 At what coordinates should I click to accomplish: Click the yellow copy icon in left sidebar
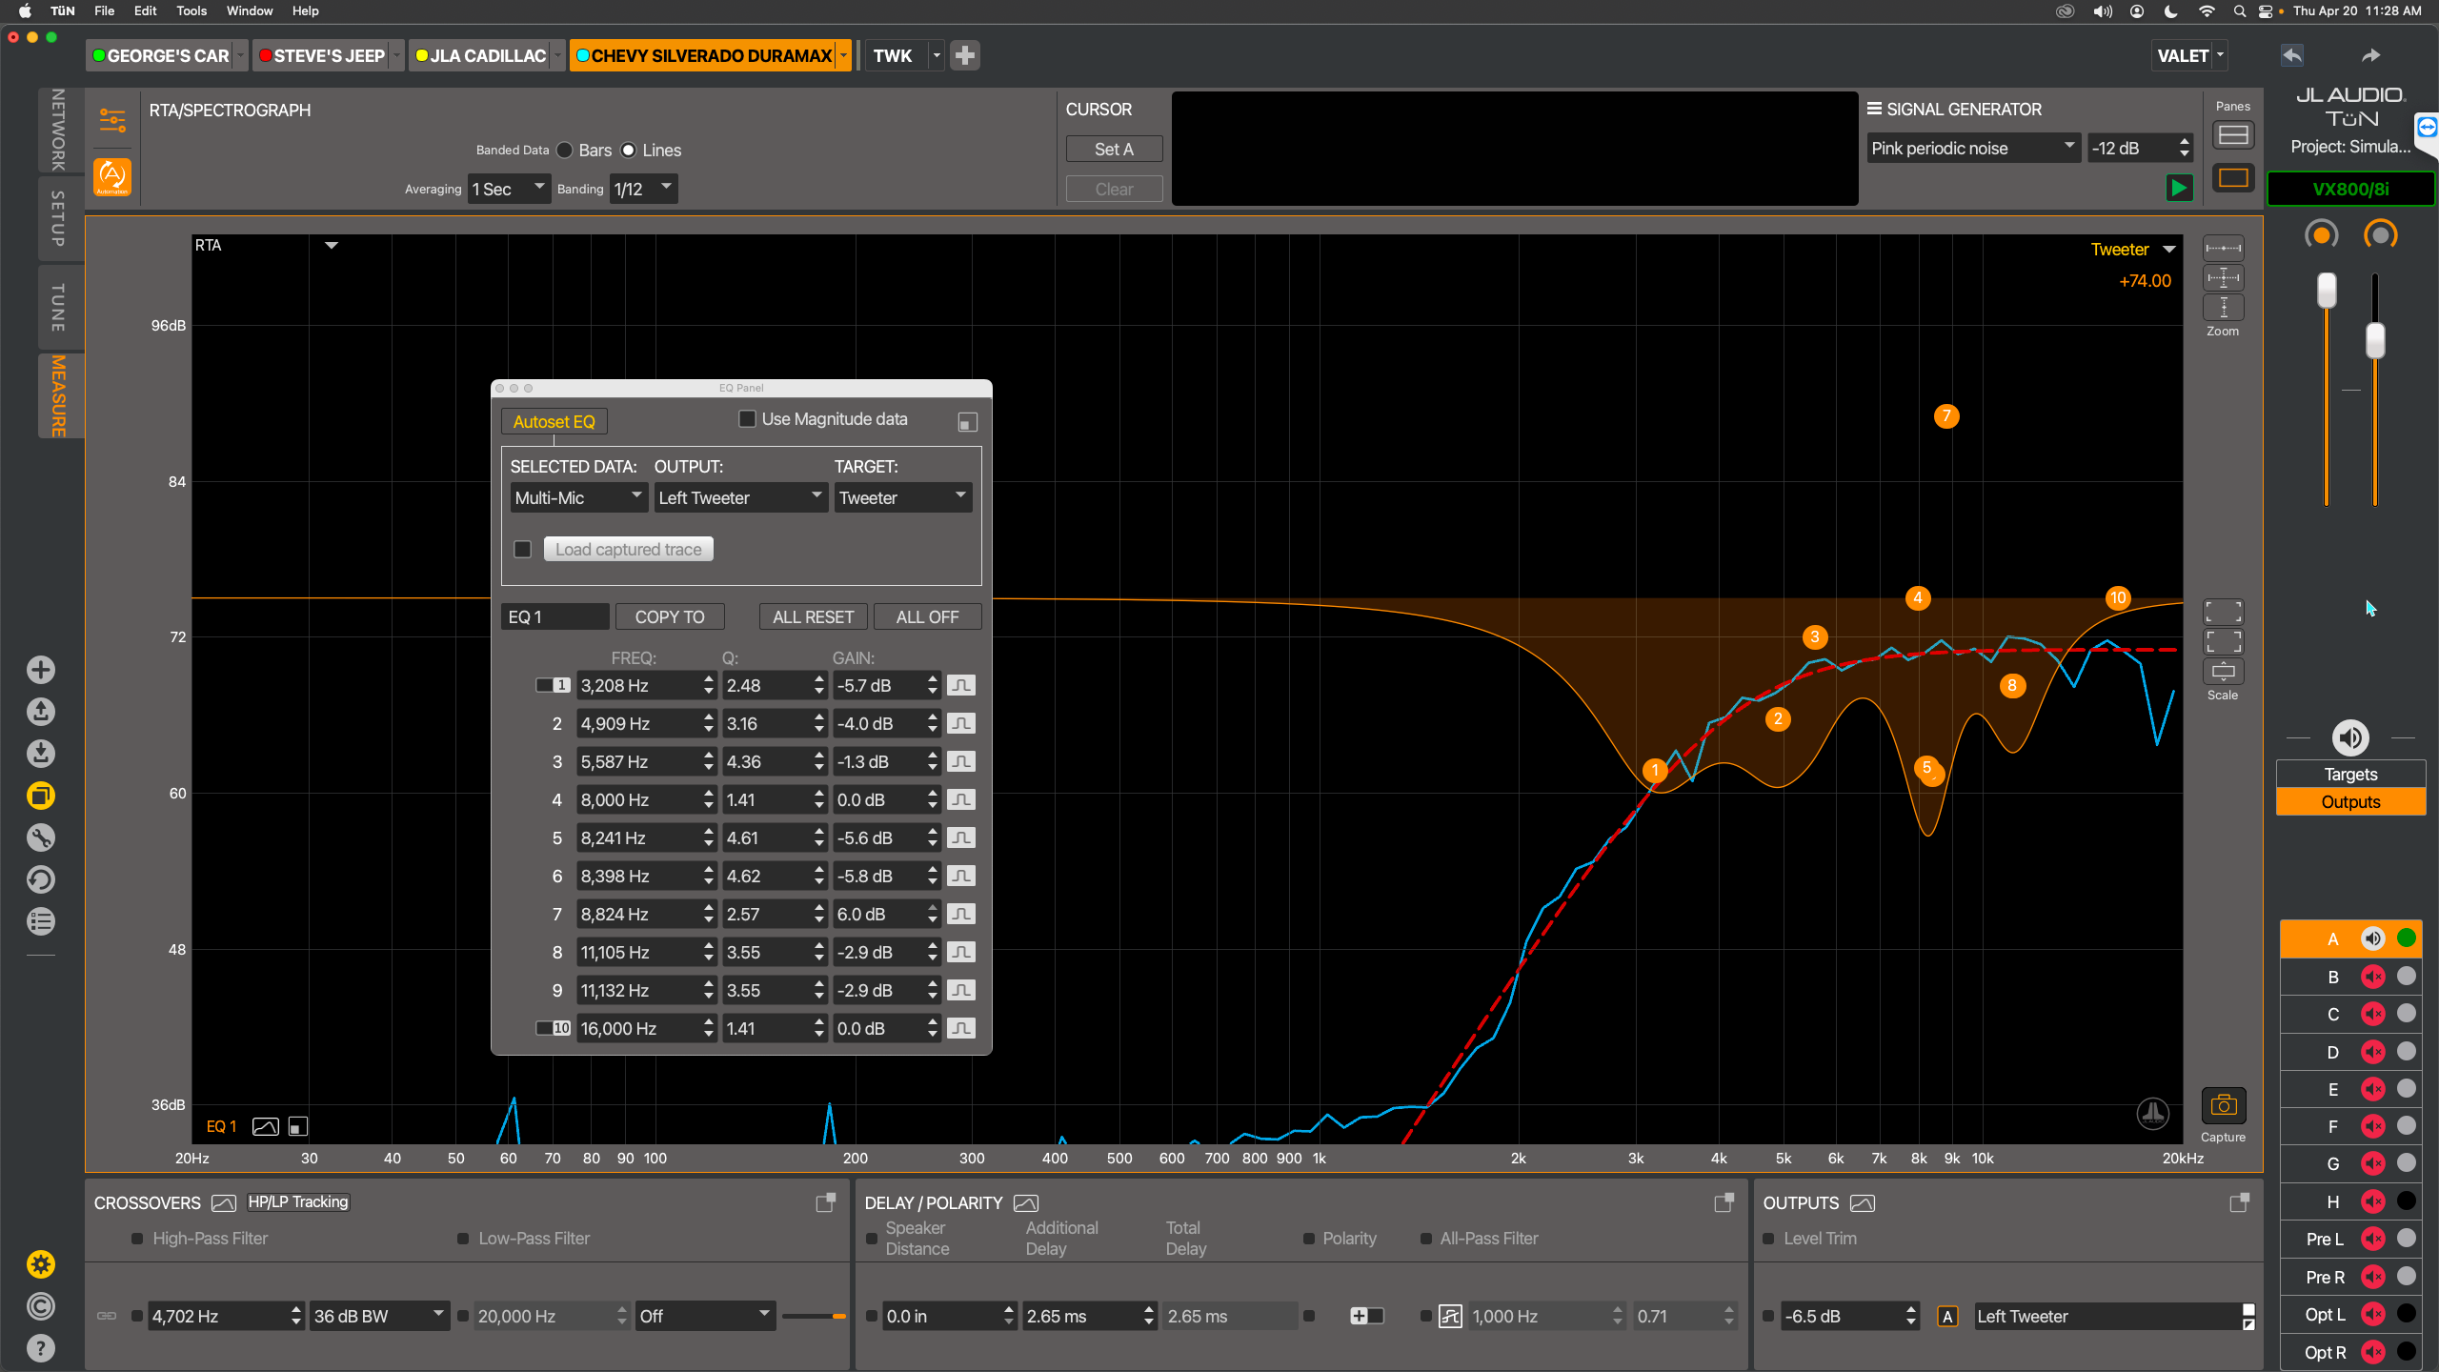pyautogui.click(x=40, y=796)
